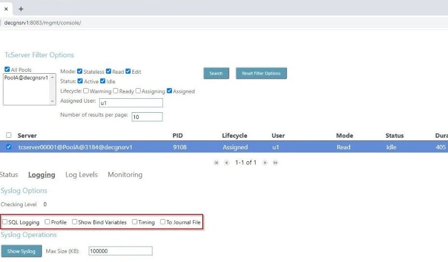Click the Show Syslog button
The height and width of the screenshot is (262, 448).
21,251
